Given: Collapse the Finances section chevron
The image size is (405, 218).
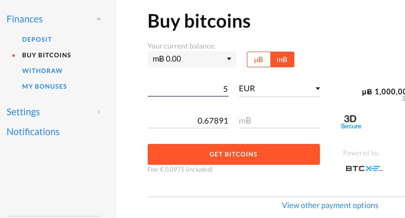Looking at the screenshot, I should click(x=99, y=19).
